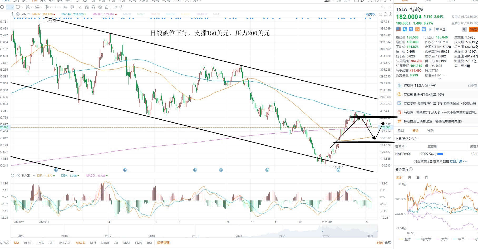Remove the MA indicator
The width and height of the screenshot is (478, 249).
pos(18,14)
